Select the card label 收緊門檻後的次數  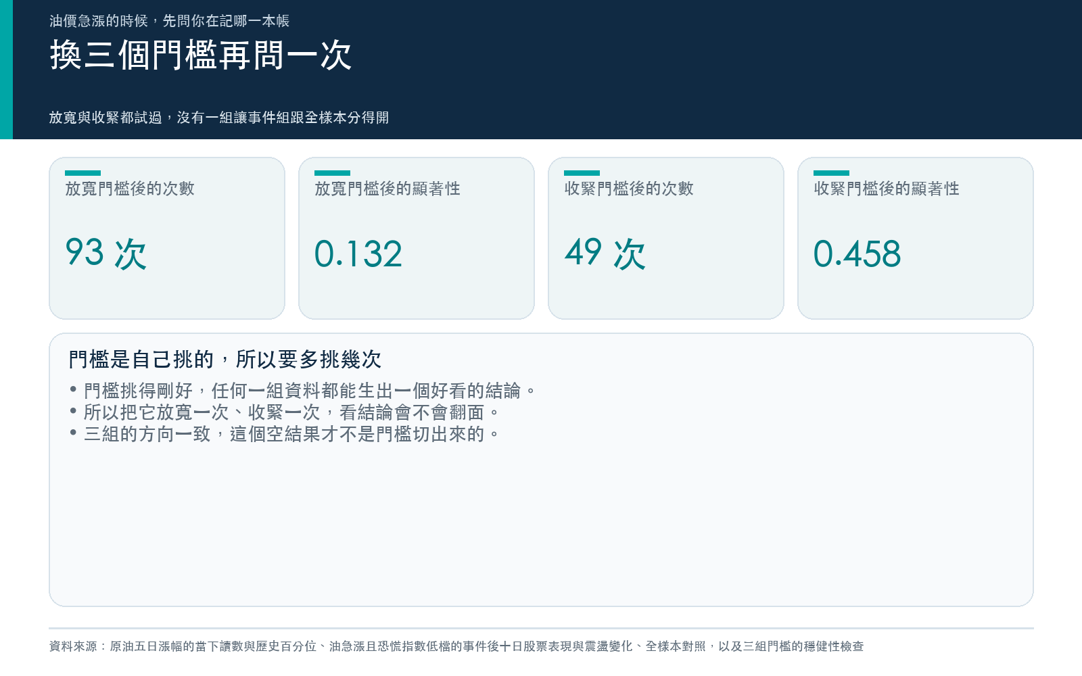pyautogui.click(x=629, y=189)
